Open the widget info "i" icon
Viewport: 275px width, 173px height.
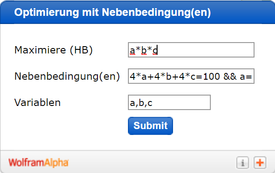tap(243, 163)
